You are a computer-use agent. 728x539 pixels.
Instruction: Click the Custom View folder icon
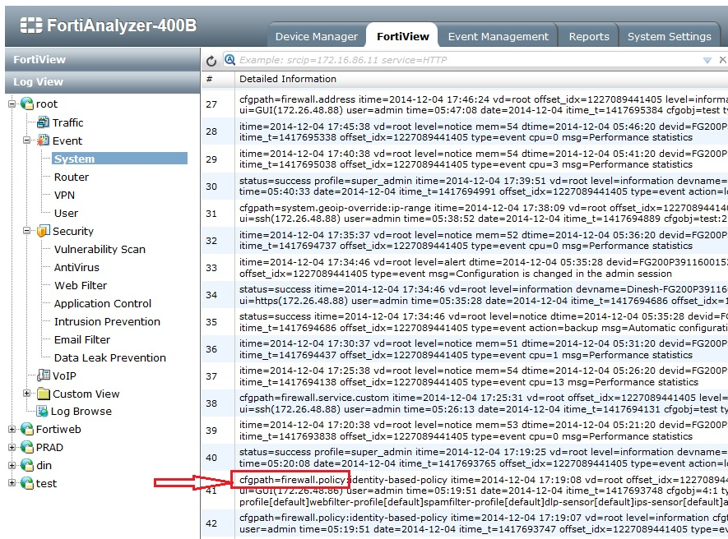pos(43,394)
